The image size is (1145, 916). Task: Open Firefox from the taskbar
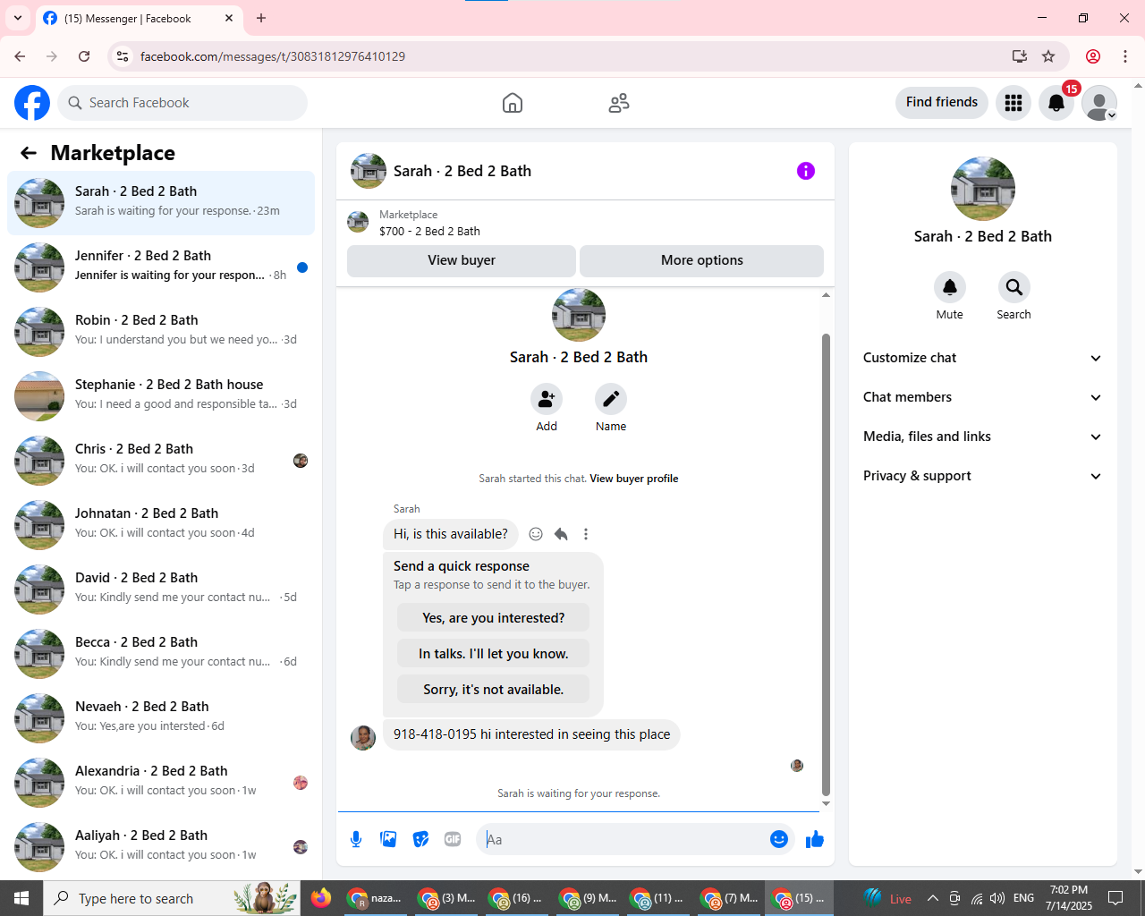(321, 898)
